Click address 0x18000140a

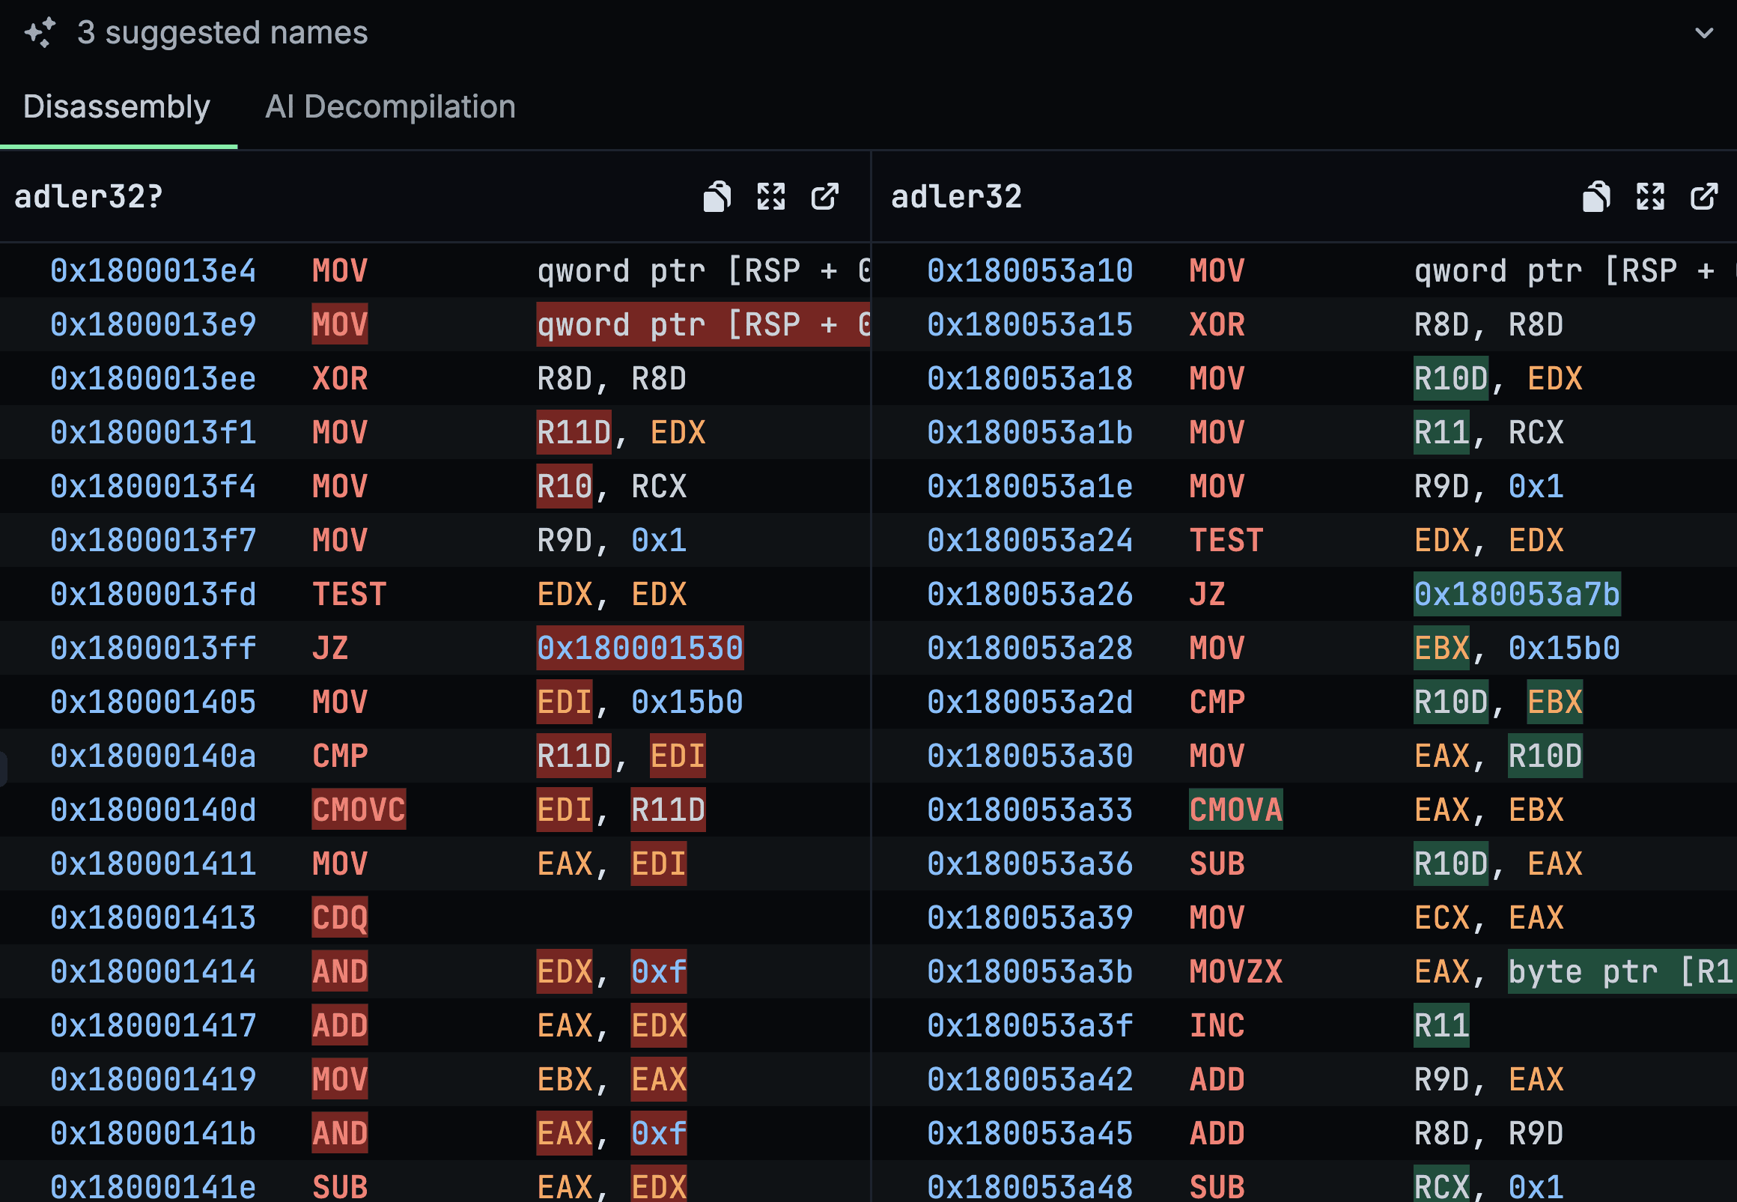153,756
